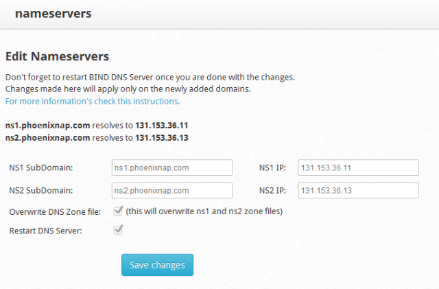Viewport: 439px width, 289px height.
Task: Click the bold '131.153.36.11' resolved address
Action: [162, 126]
